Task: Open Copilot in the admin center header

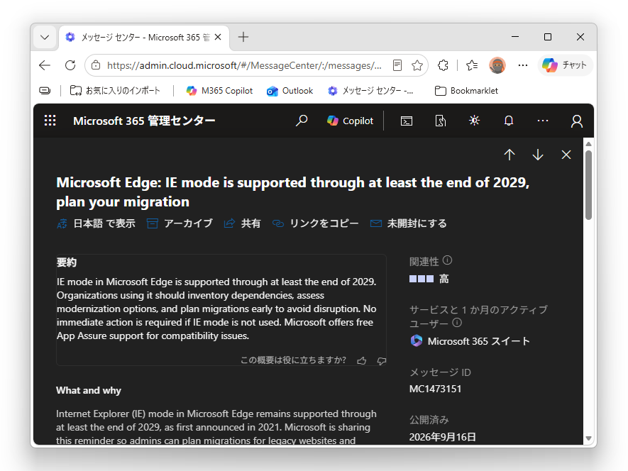Action: coord(350,121)
